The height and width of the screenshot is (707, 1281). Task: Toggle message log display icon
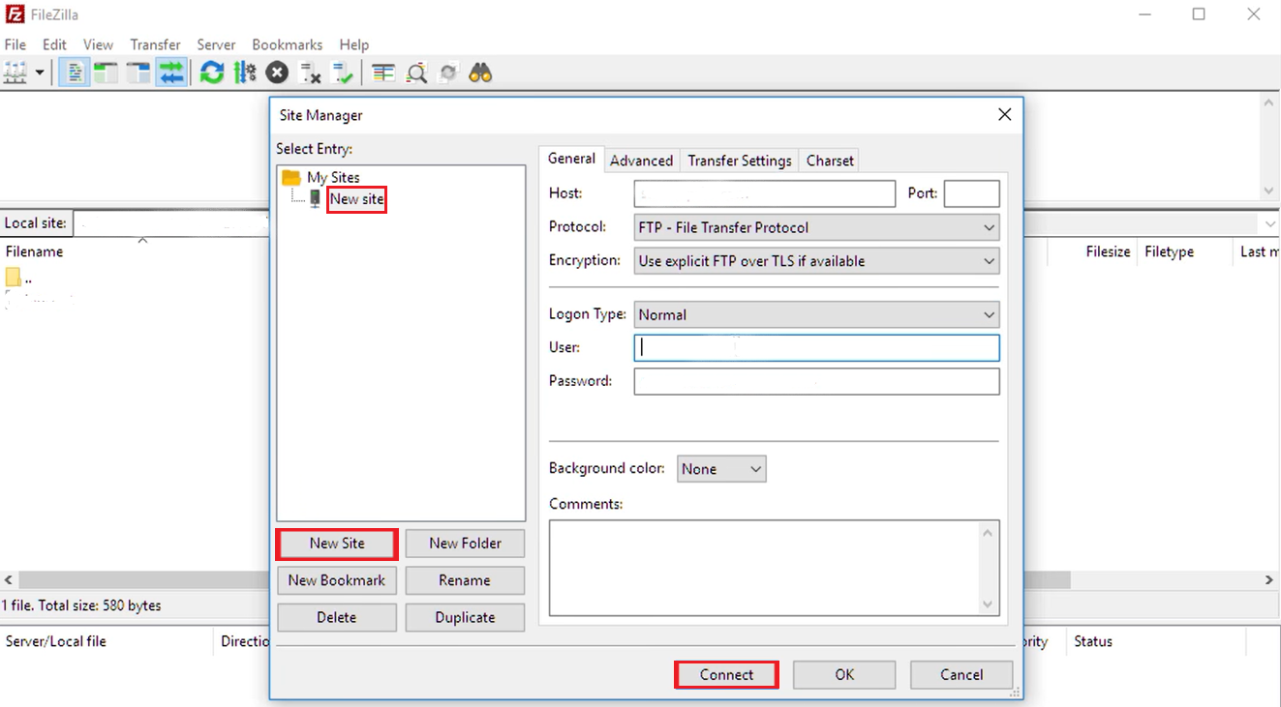point(75,73)
